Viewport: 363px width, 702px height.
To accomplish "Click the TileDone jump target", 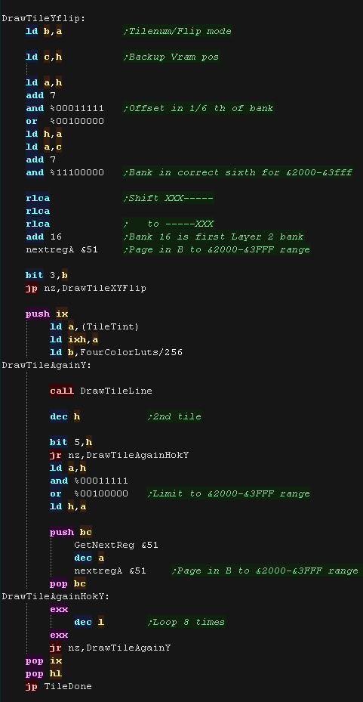I will 67,686.
